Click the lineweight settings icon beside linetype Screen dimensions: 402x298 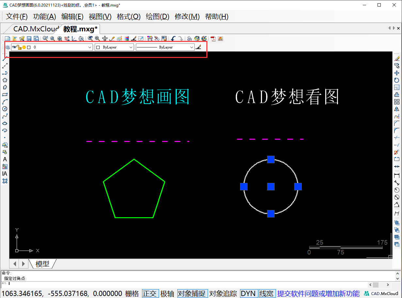pos(198,47)
